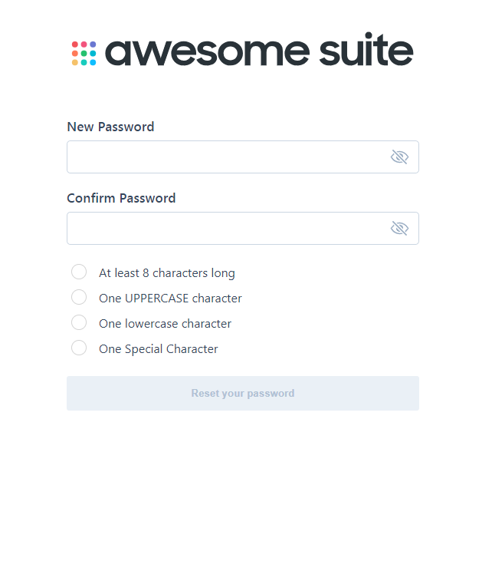Focus the Confirm Password input box
Viewport: 492px width, 584px height.
point(243,229)
